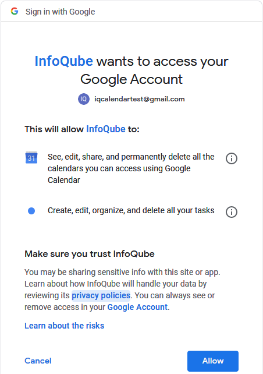Click the Google Calendar 31 icon
The height and width of the screenshot is (374, 263).
(31, 157)
